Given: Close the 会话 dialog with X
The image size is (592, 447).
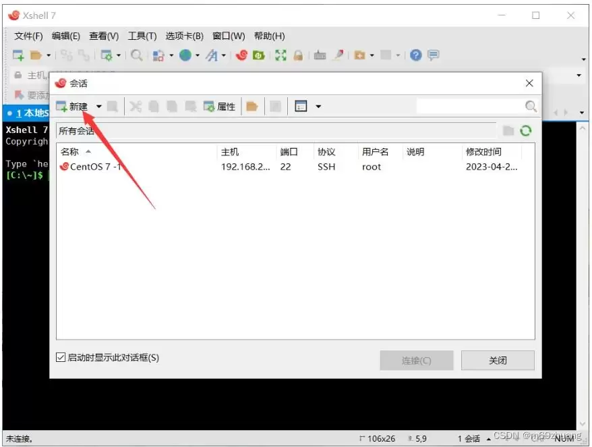Looking at the screenshot, I should tap(529, 83).
